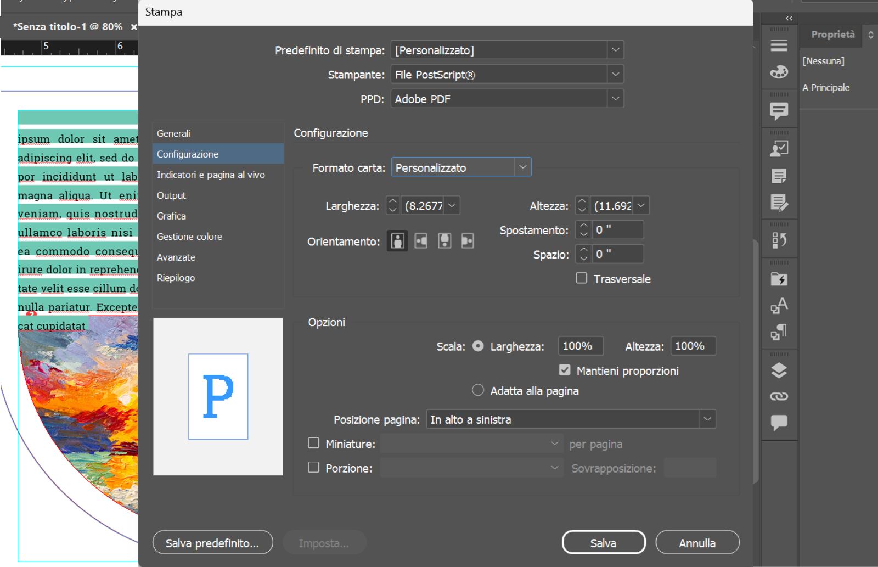Open the user checkmark (track changes) panel icon
The image size is (878, 567).
[x=779, y=149]
